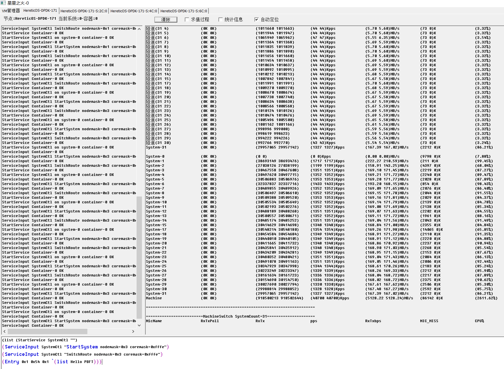Image resolution: width=504 pixels, height=369 pixels.
Task: Click the first System-31 summary row
Action: [x=320, y=147]
